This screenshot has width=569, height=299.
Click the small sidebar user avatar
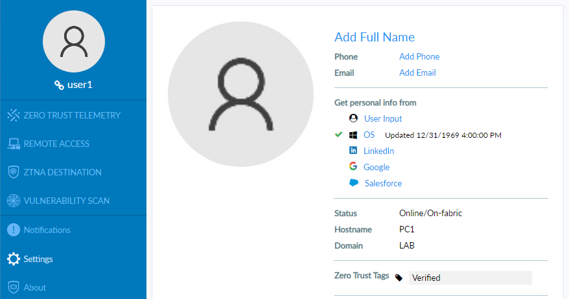[74, 41]
